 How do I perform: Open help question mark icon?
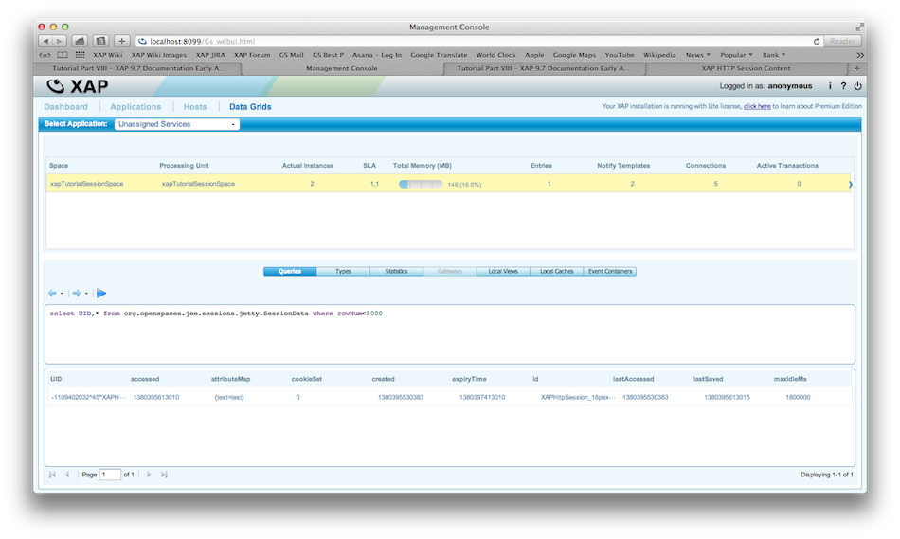pos(843,86)
